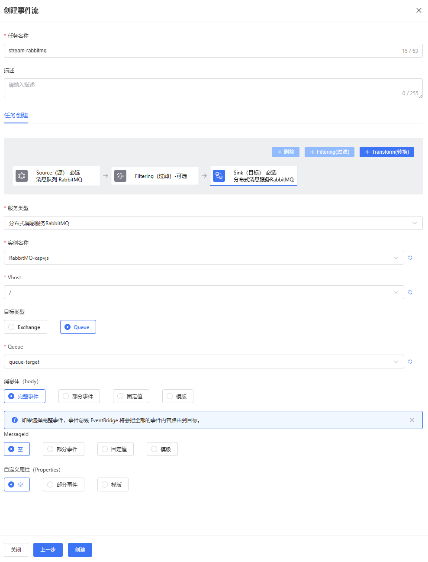Close the create event stream dialog

418,10
